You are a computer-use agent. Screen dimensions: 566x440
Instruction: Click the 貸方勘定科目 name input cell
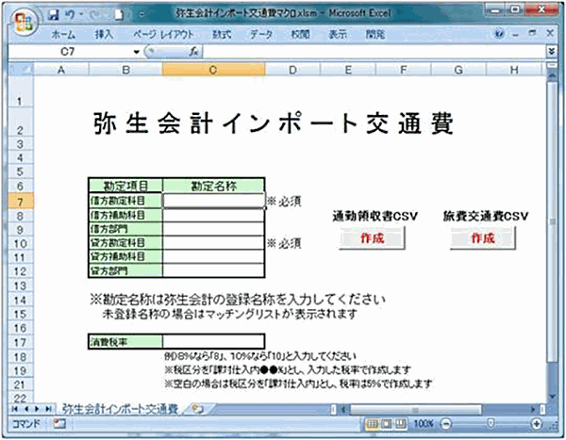(214, 243)
